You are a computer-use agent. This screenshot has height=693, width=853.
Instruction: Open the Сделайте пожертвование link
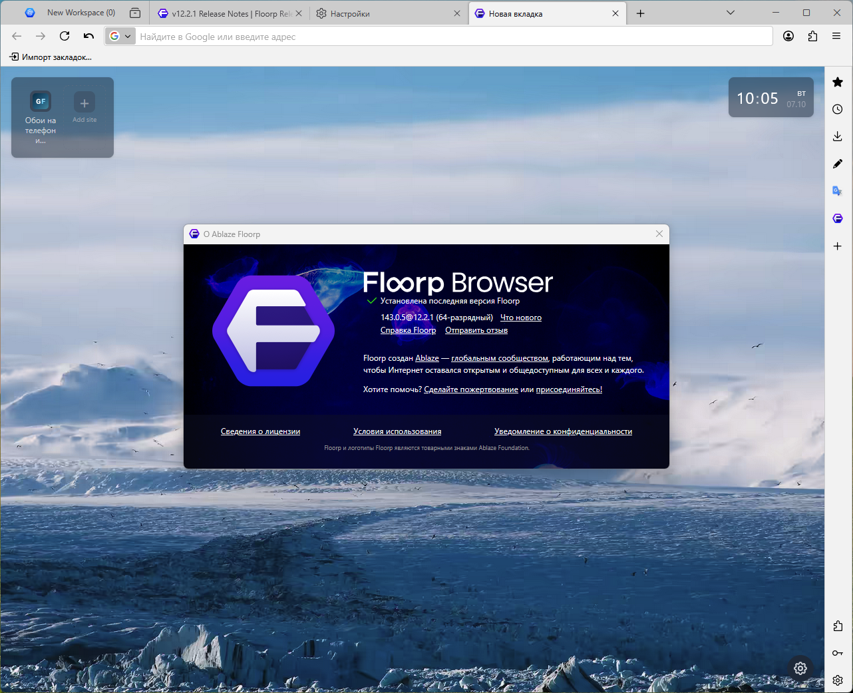click(x=470, y=389)
